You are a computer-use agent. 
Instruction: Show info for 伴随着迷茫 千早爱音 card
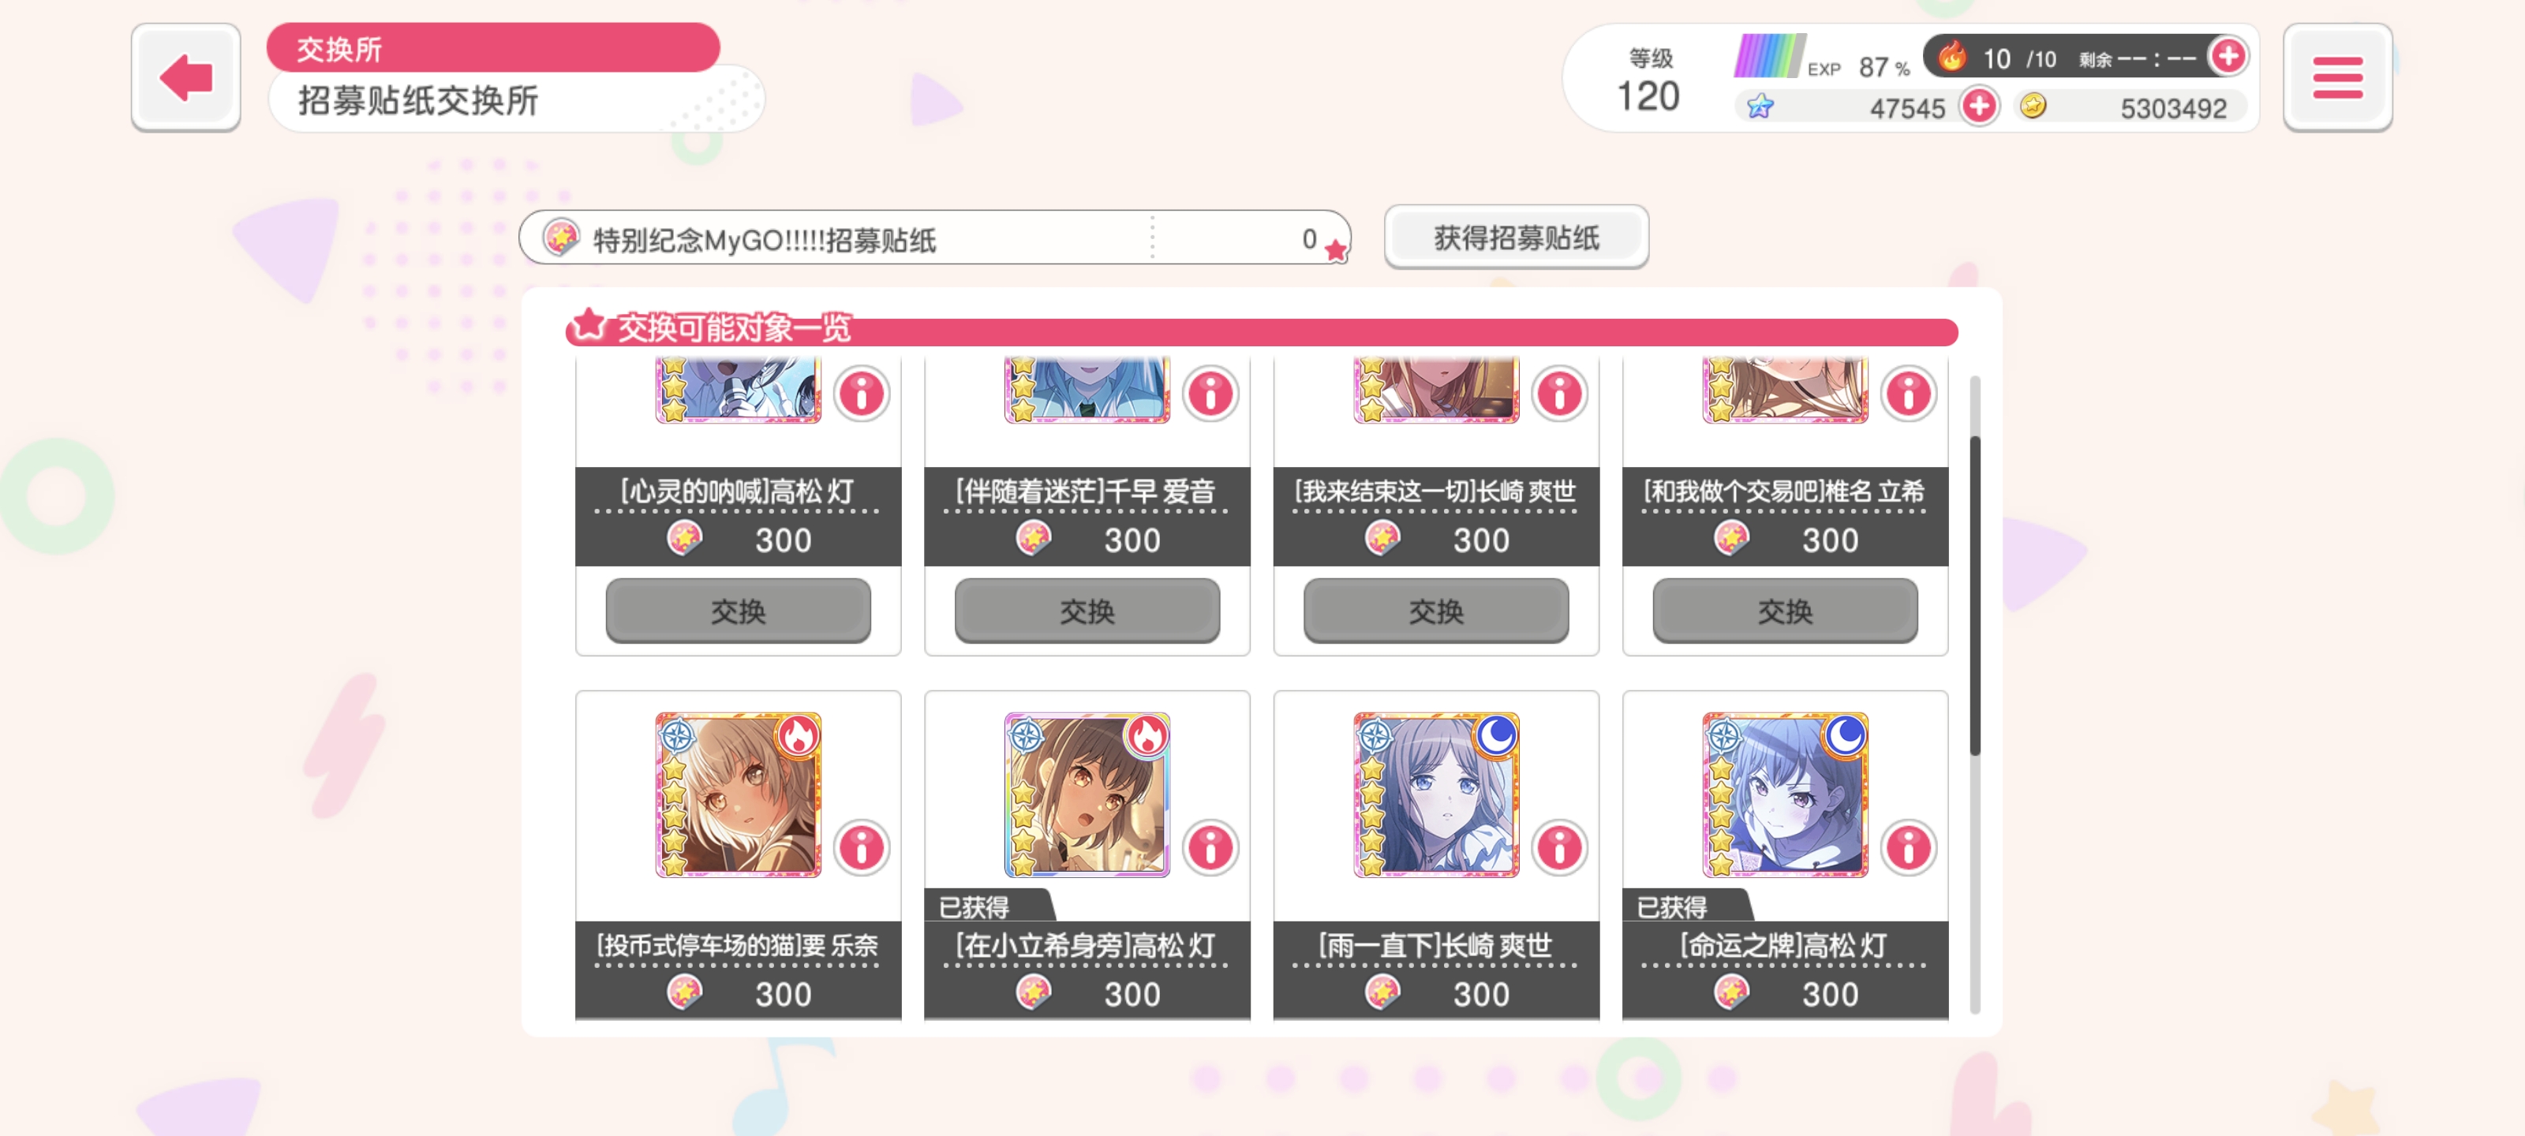1210,394
